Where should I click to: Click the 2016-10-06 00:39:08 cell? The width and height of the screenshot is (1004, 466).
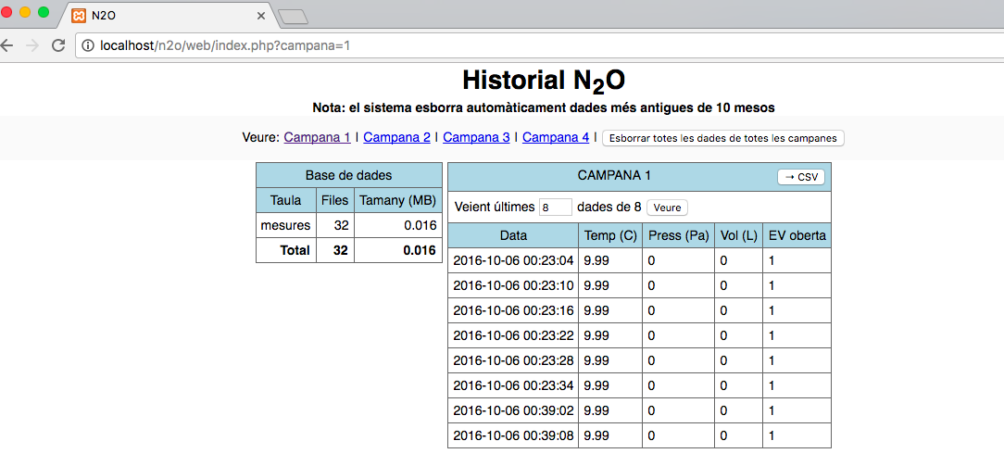513,435
